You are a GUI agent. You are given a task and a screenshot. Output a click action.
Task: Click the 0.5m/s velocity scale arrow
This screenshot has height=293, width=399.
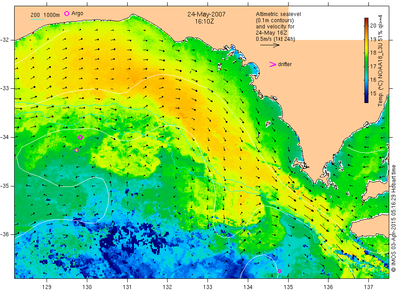point(270,45)
